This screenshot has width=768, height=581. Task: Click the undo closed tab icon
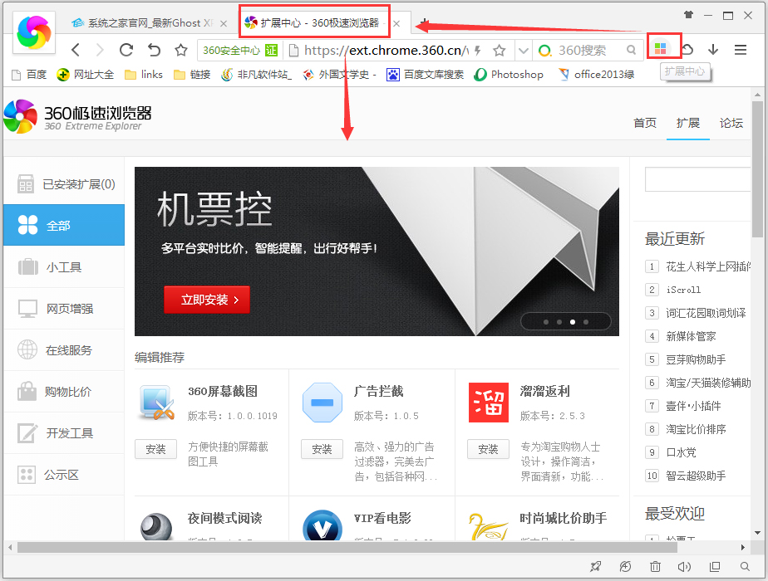(x=155, y=50)
